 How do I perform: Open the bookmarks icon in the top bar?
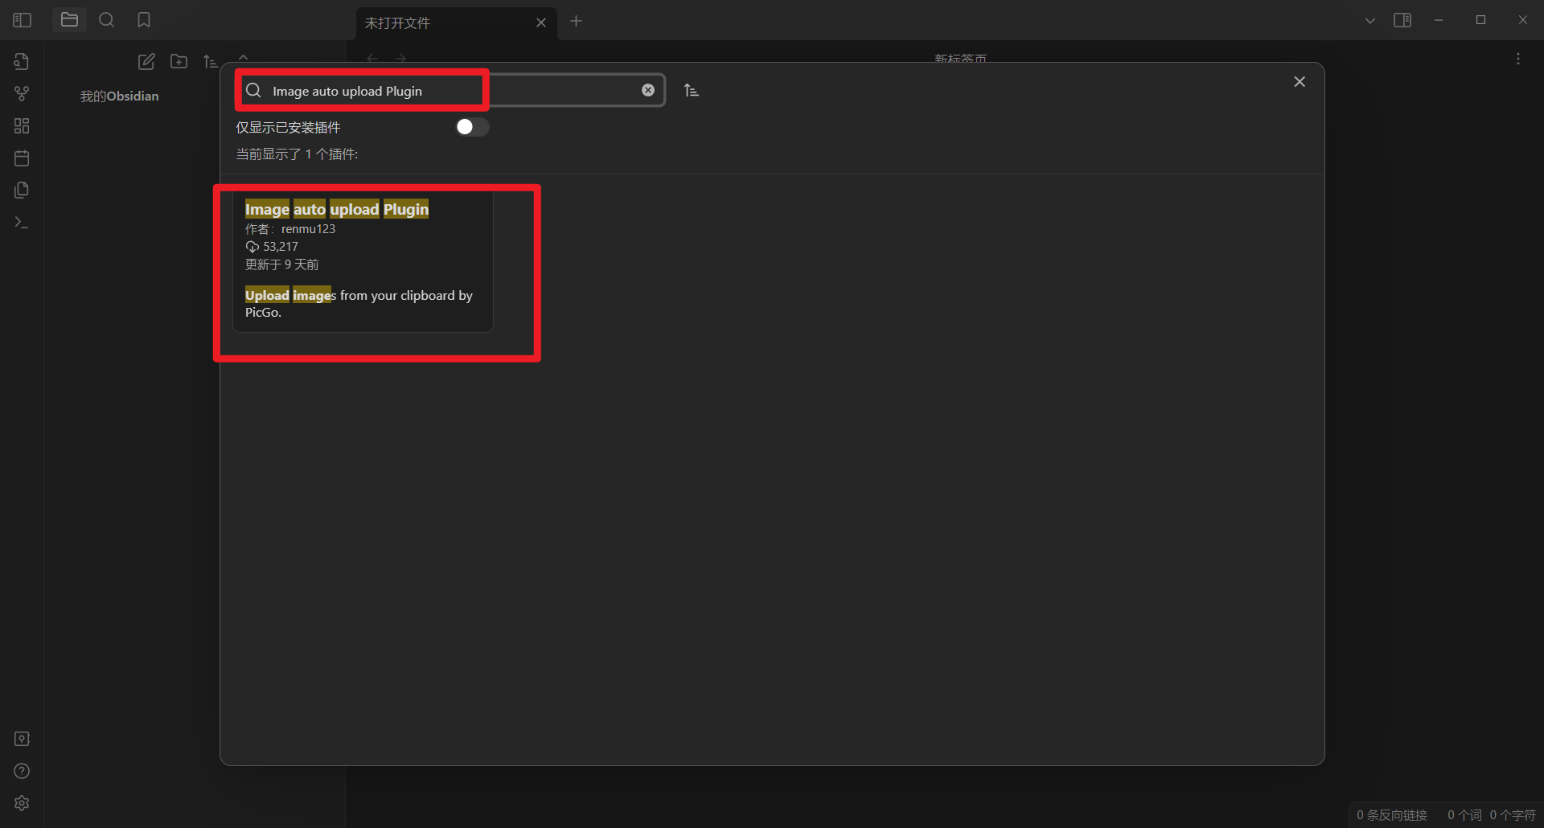(x=144, y=20)
